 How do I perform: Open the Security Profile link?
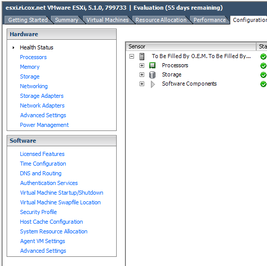38,212
